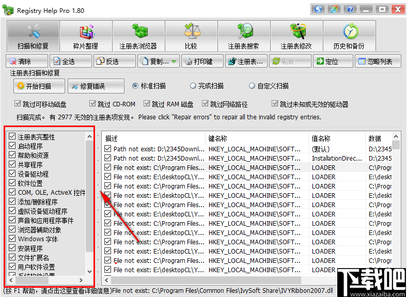Screen dimensions: 407x297
Task: Open the 忽略列表 button
Action: 378,61
